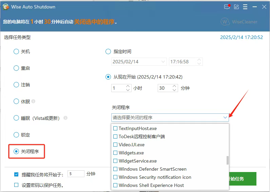
Task: Click the 17:16:58 time field
Action: (x=183, y=62)
